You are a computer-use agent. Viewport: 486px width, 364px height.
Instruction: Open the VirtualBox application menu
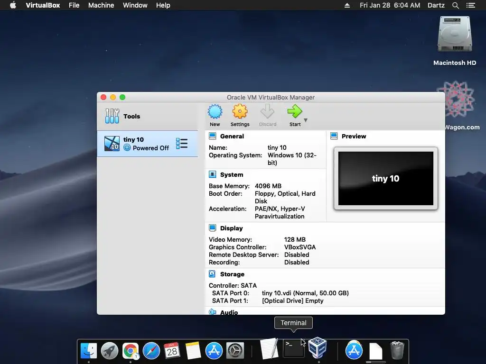click(43, 5)
